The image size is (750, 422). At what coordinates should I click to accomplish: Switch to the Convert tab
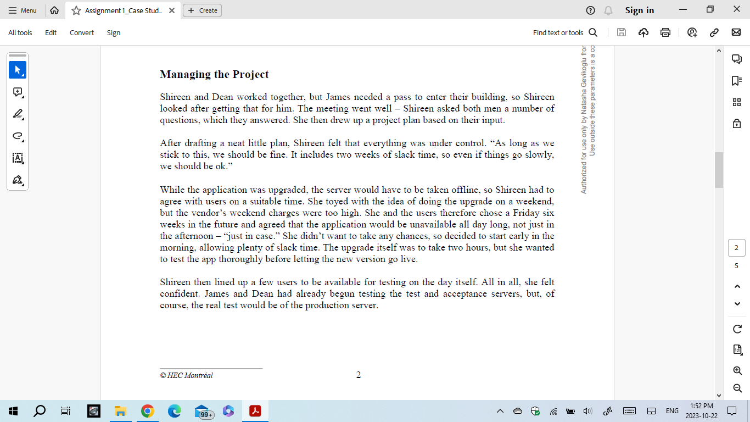pyautogui.click(x=81, y=32)
